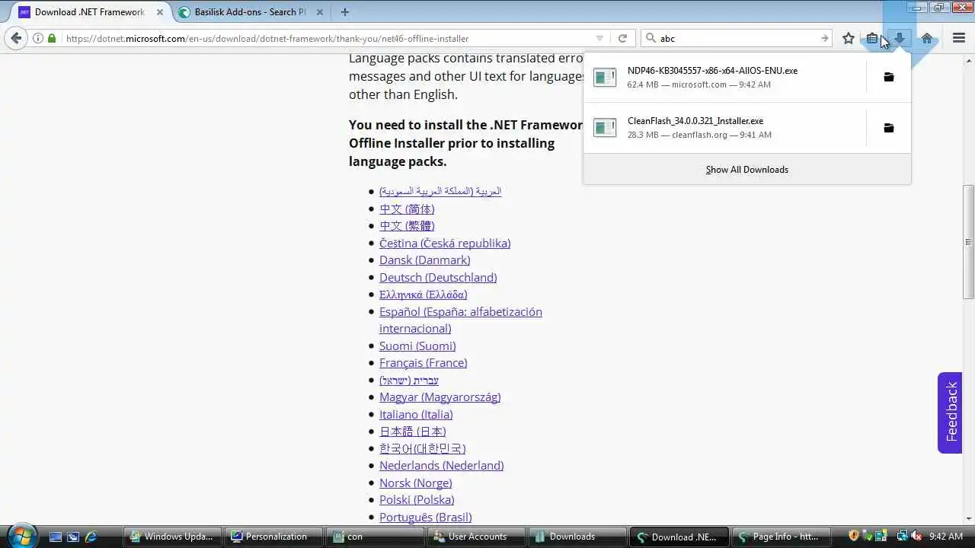Reload the page with the refresh icon
This screenshot has width=975, height=548.
click(x=622, y=38)
